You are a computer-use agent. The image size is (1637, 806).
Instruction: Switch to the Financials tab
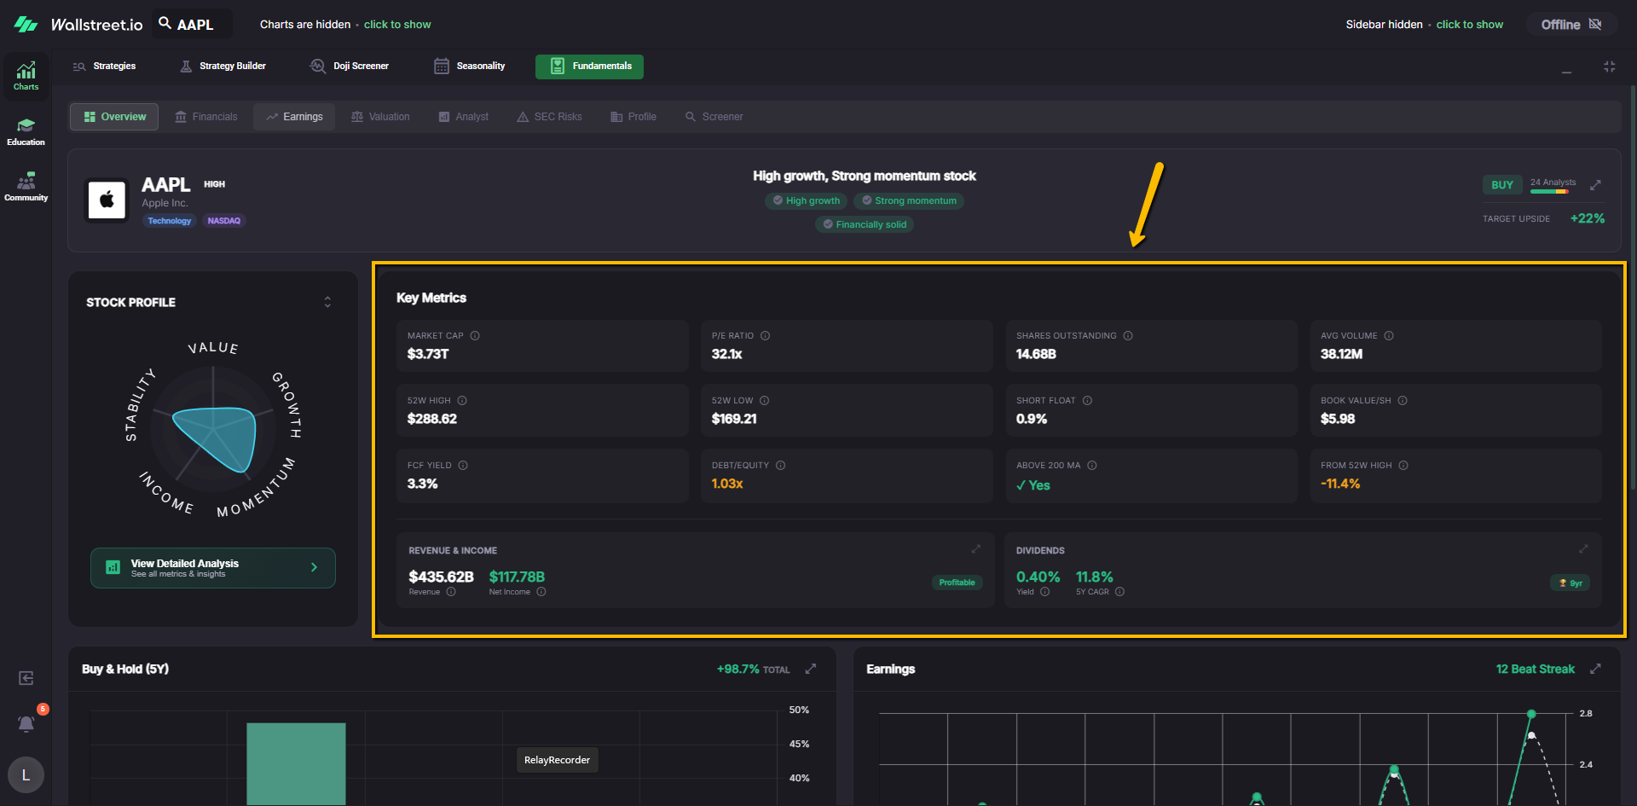pos(206,117)
